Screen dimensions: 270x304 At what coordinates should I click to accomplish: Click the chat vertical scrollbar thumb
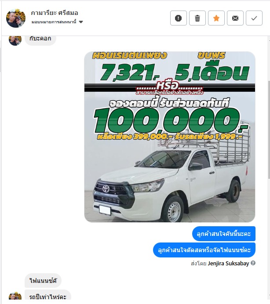(x=269, y=130)
